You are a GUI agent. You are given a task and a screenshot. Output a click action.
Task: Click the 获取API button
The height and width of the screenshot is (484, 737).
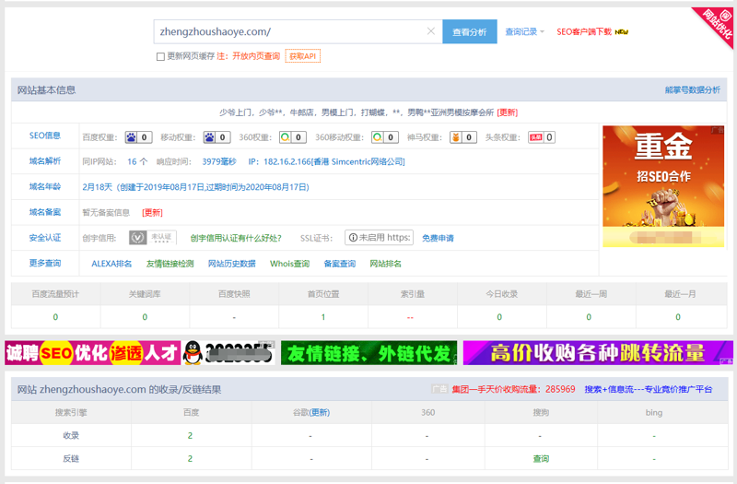tap(303, 56)
